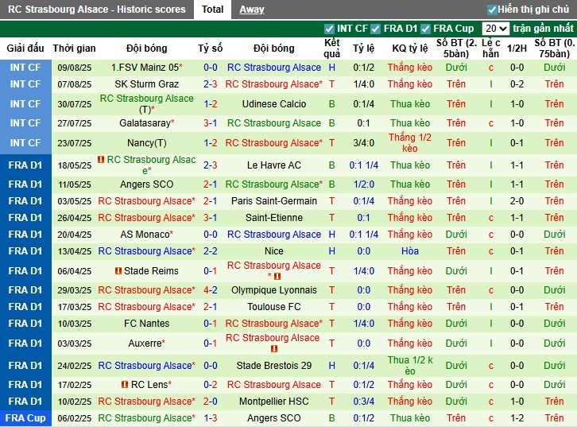577x427 pixels.
Task: Click red card icon beside RC Lens
Action: pyautogui.click(x=125, y=385)
